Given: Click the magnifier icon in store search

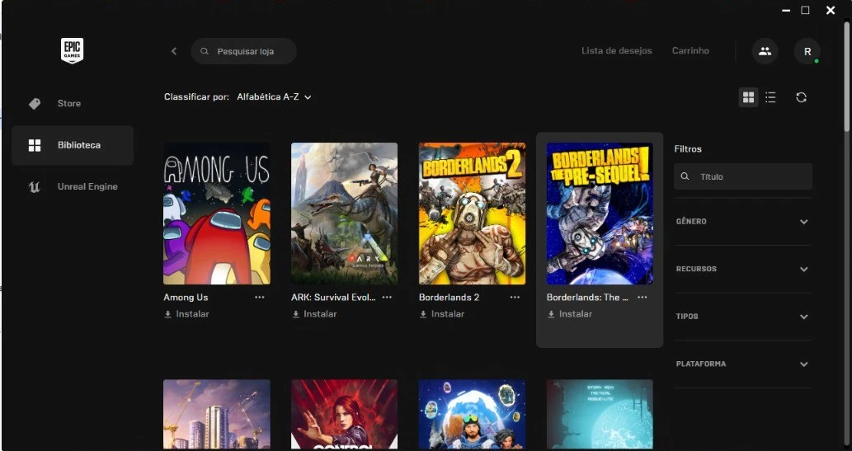Looking at the screenshot, I should (x=205, y=51).
